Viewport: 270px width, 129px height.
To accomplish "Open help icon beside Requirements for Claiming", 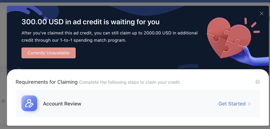I will (257, 82).
